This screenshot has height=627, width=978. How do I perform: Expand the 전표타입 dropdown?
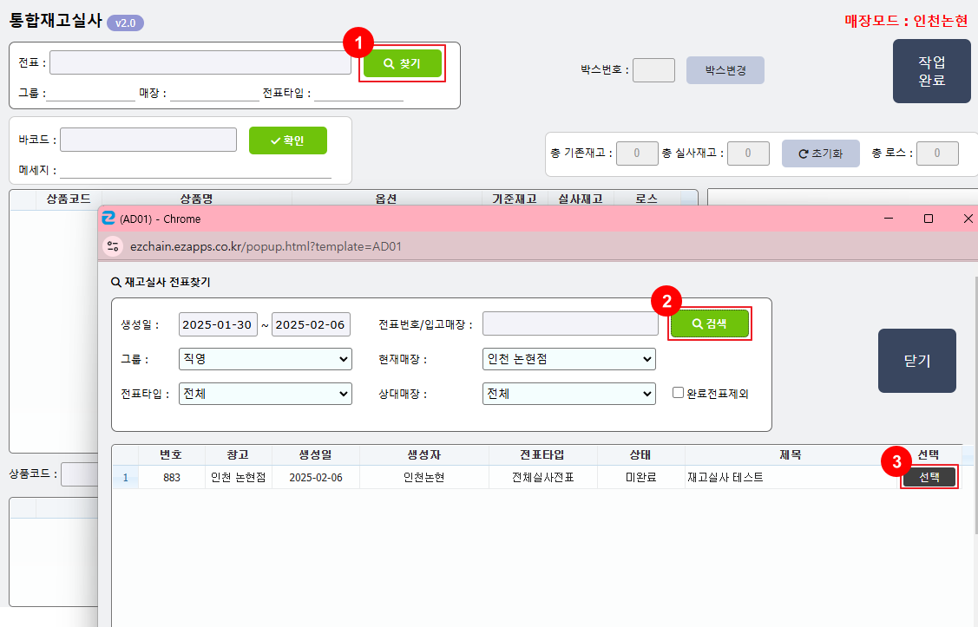(265, 394)
